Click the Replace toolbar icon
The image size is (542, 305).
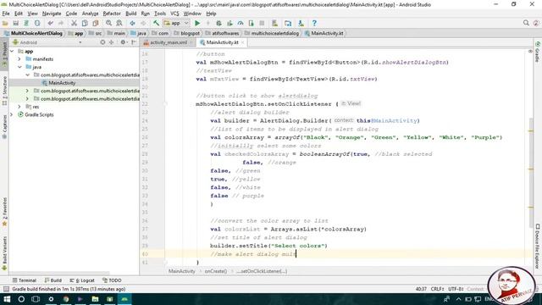119,23
